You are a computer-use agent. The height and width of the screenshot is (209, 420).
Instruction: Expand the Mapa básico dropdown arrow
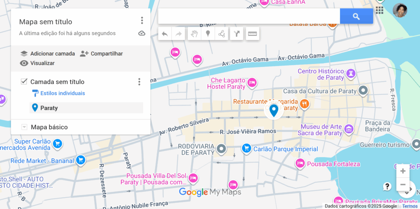(24, 127)
